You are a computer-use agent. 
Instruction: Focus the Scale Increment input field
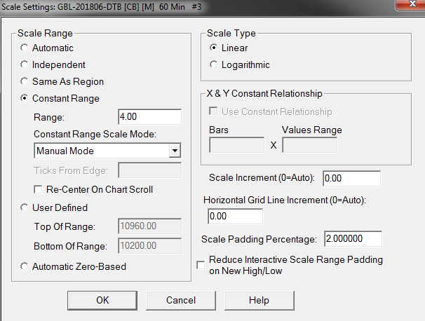pyautogui.click(x=351, y=179)
